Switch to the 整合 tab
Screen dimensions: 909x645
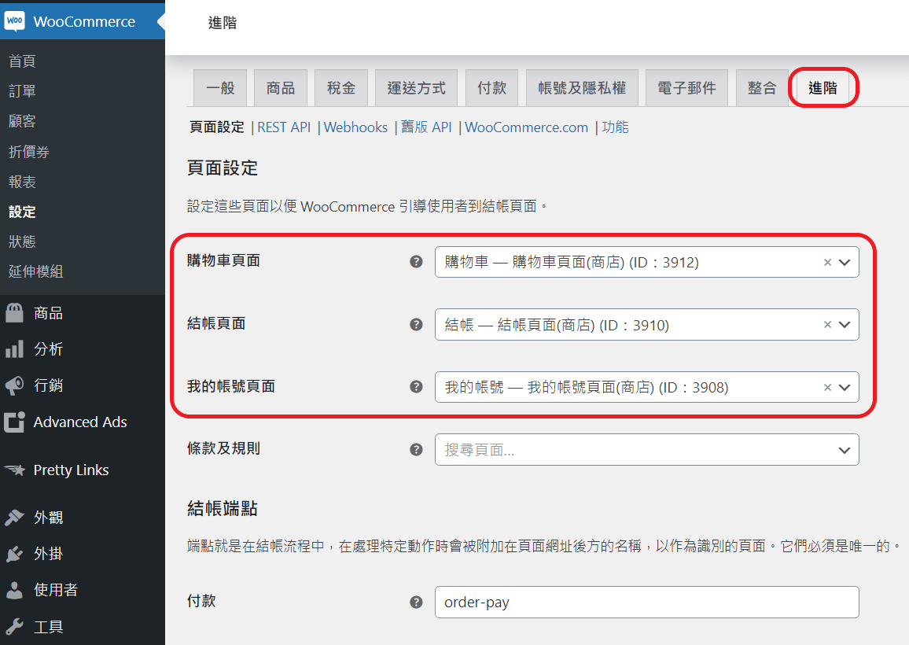tap(762, 88)
